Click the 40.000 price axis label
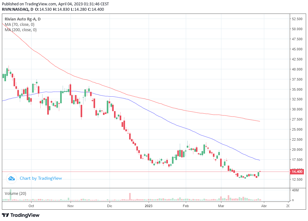The height and width of the screenshot is (221, 308). [x=297, y=69]
